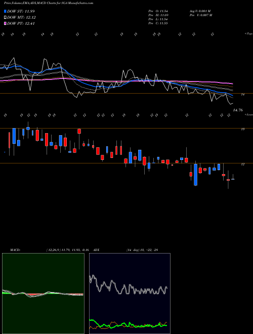Click the tall blue candlestick near the 12 line
The height and width of the screenshot is (334, 253).
(x=195, y=174)
